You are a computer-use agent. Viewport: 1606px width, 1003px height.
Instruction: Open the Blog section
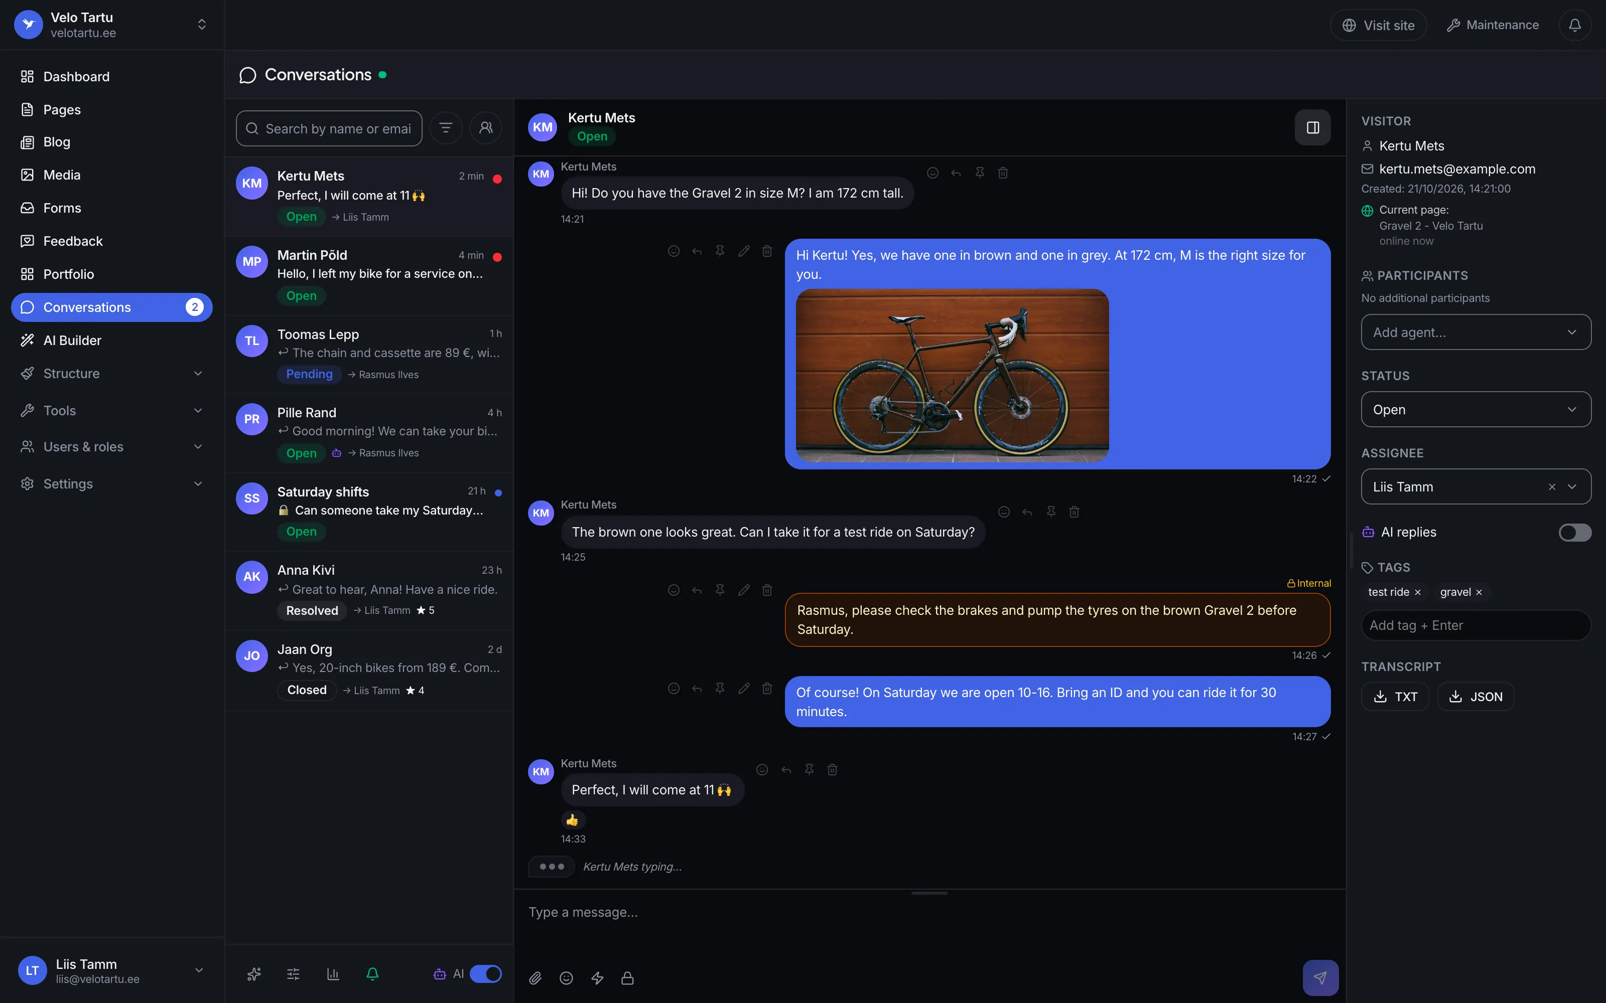point(111,142)
